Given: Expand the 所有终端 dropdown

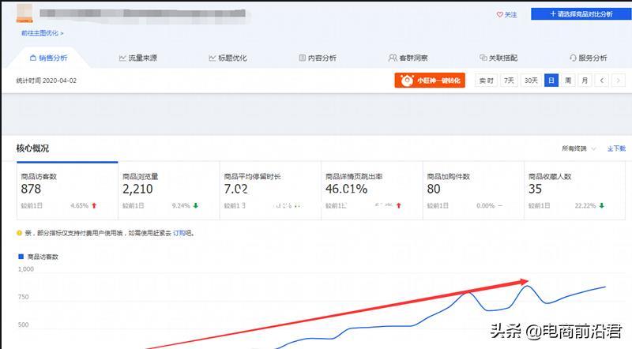Looking at the screenshot, I should coord(579,148).
